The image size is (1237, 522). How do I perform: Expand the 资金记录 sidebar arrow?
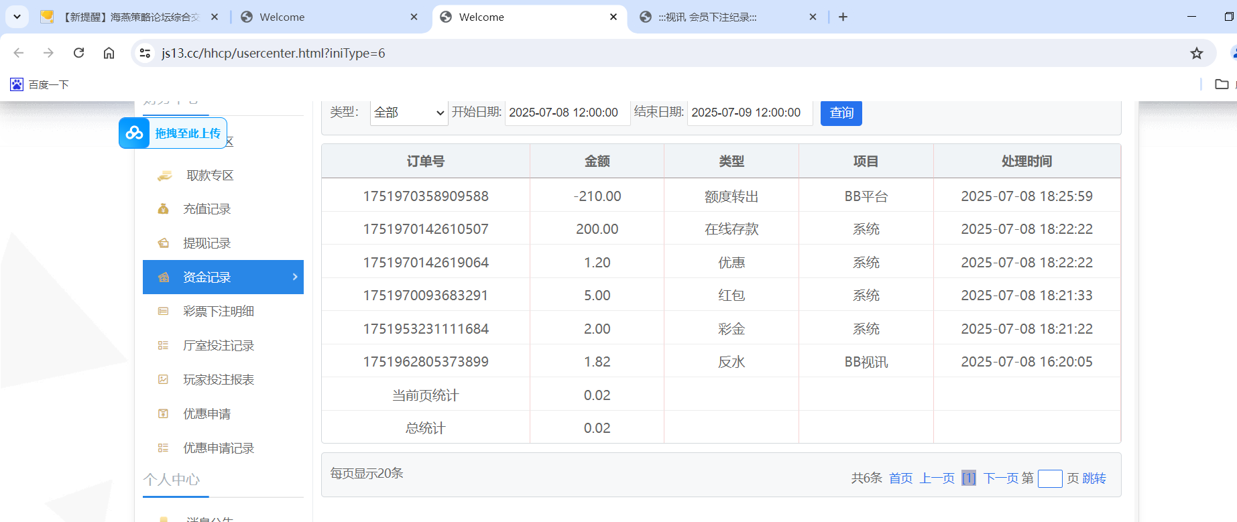[295, 277]
